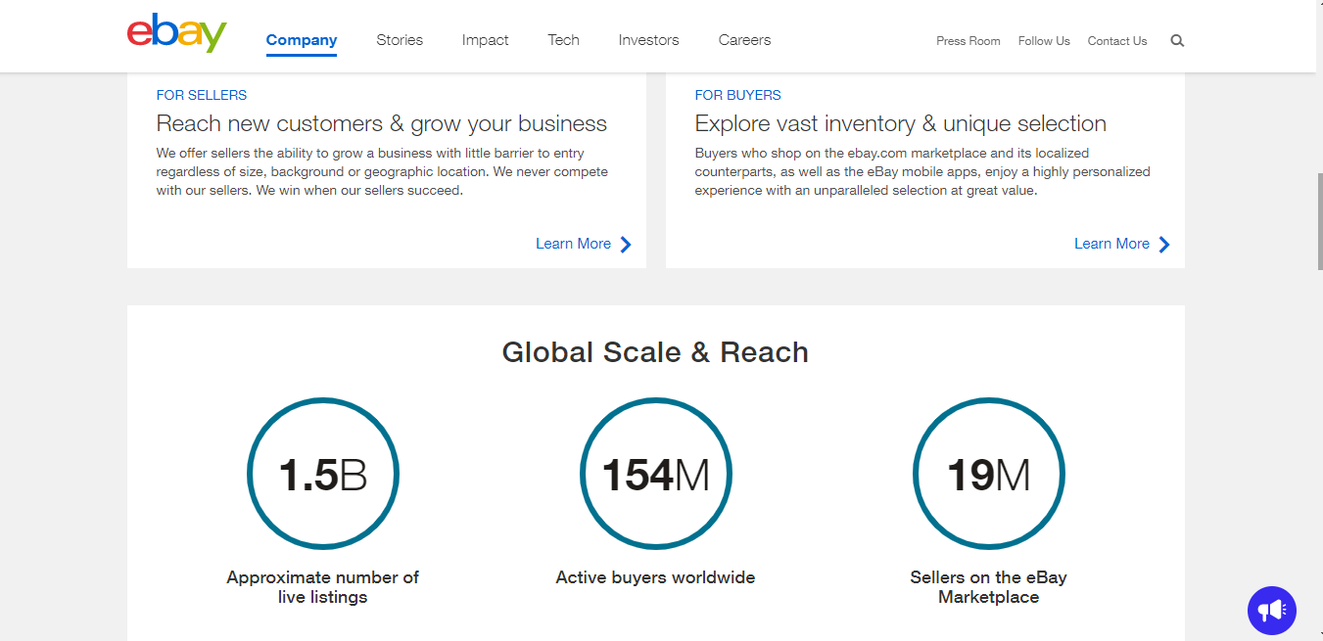Click 'Sellers on the eBay Marketplace' caption
The height and width of the screenshot is (641, 1323).
989,587
